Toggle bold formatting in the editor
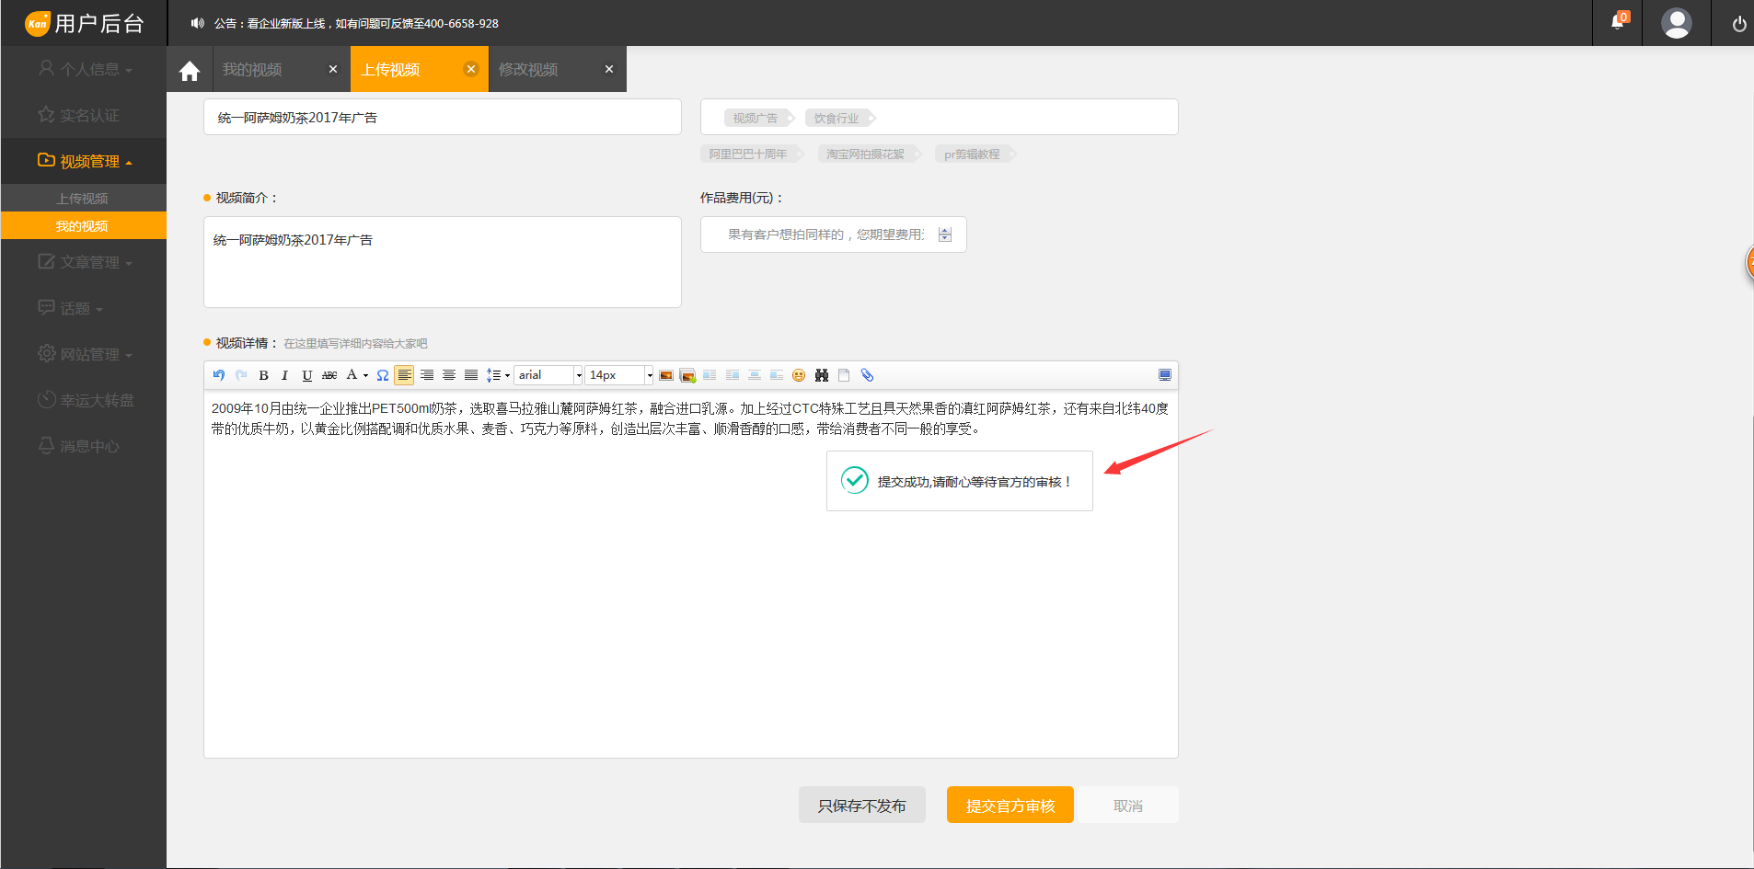 coord(263,375)
